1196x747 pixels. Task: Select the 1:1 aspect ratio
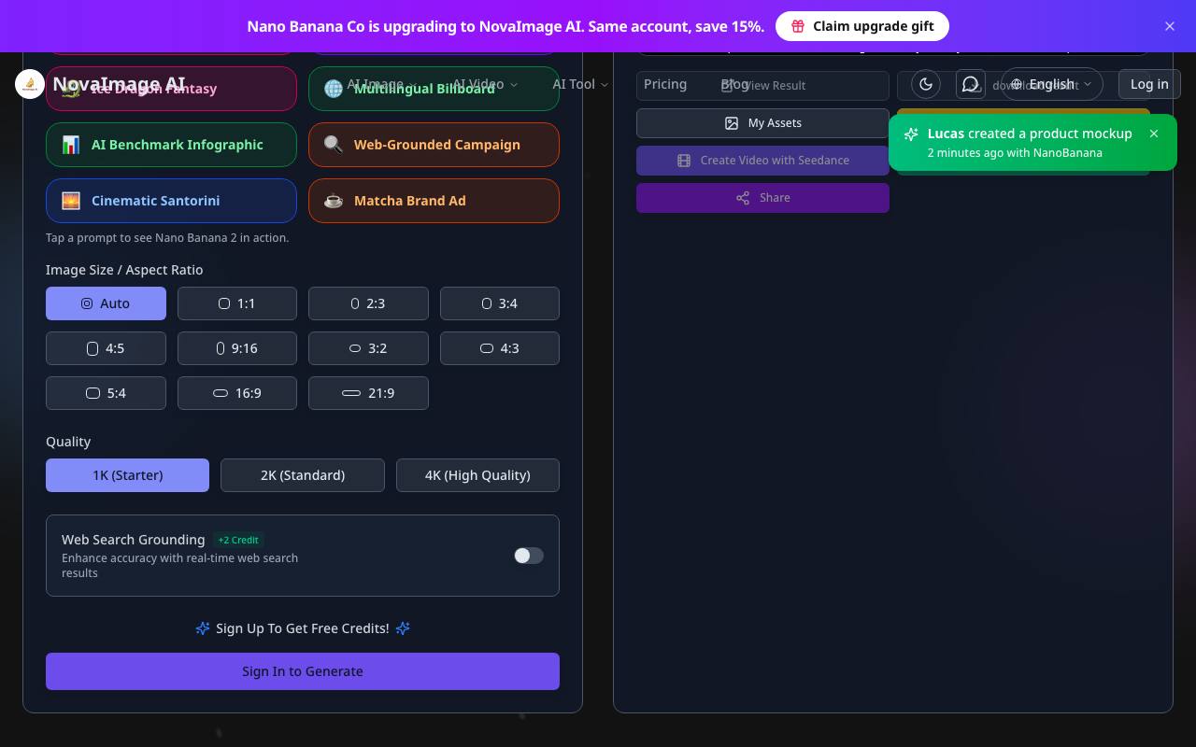pyautogui.click(x=237, y=303)
